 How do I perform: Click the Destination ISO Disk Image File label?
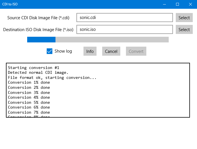point(38,30)
